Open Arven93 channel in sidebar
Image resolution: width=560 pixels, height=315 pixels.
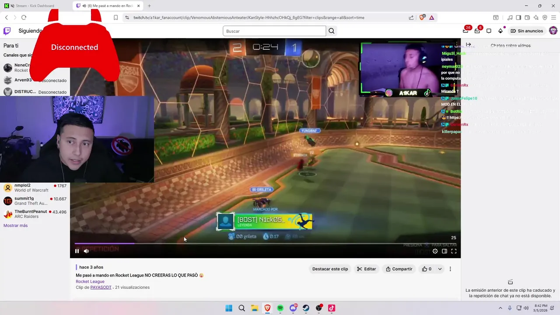point(35,80)
